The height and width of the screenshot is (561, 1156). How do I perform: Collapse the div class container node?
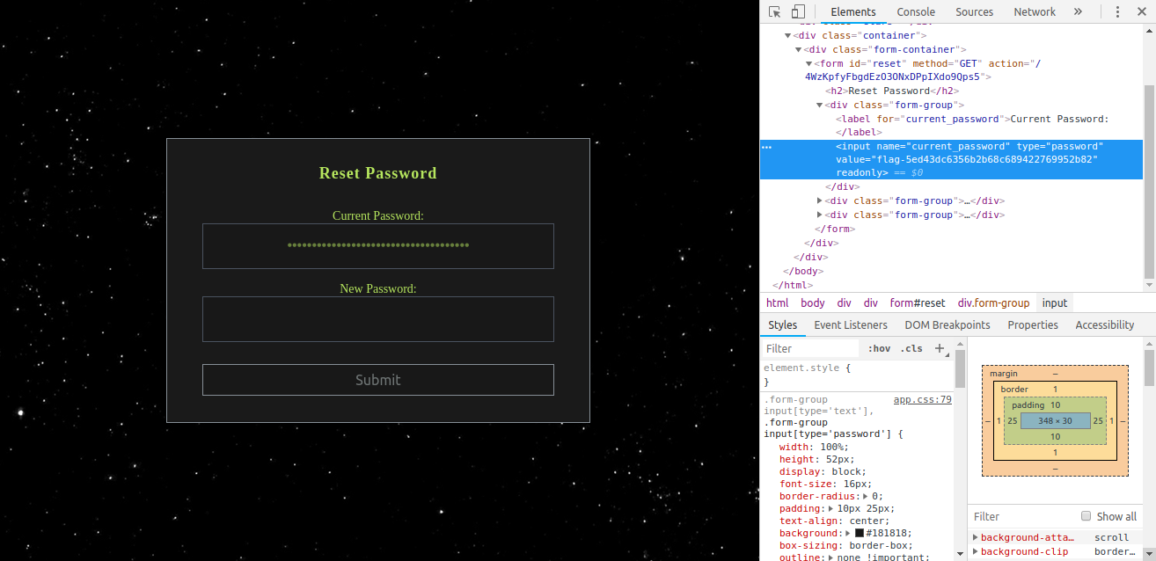(x=788, y=36)
